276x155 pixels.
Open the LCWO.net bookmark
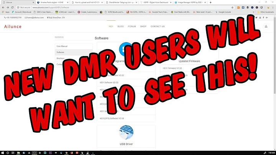[x=65, y=12]
